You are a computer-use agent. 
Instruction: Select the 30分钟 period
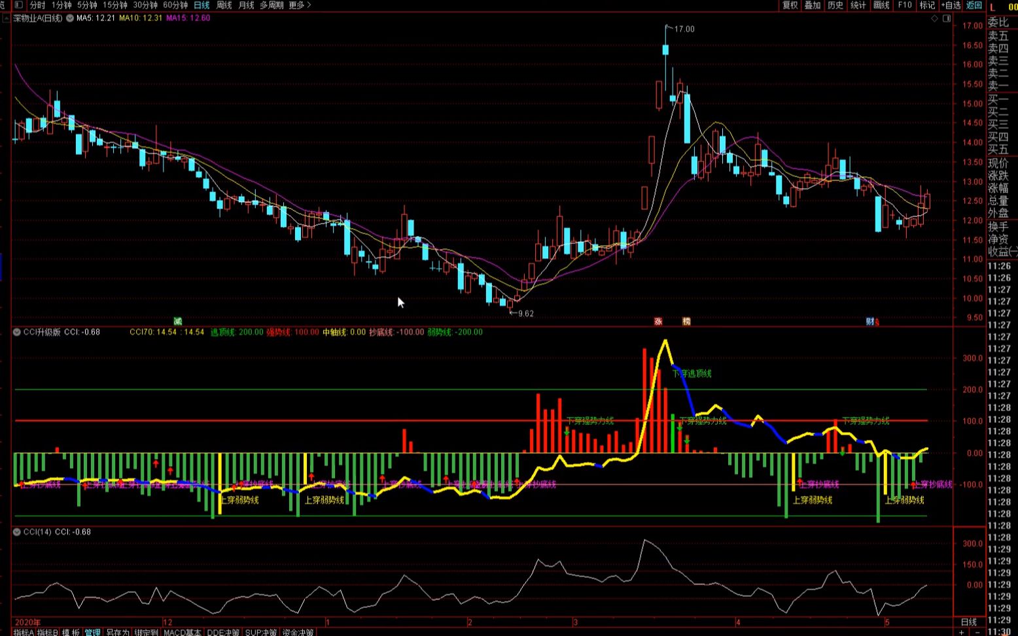pyautogui.click(x=145, y=5)
